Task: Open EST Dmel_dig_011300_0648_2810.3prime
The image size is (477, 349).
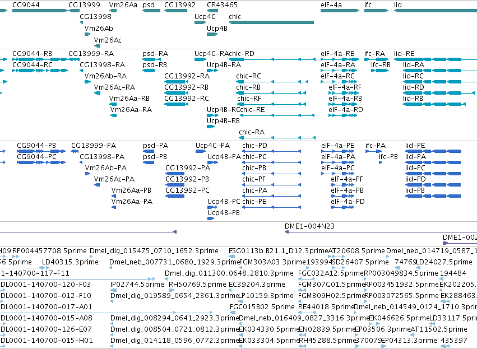Action: (x=229, y=273)
